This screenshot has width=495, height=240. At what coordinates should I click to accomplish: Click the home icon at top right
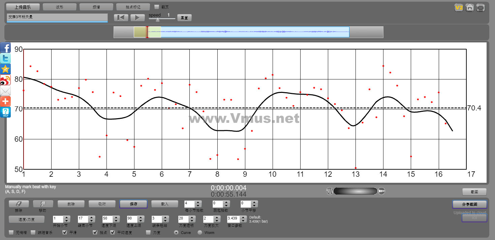coord(470,8)
